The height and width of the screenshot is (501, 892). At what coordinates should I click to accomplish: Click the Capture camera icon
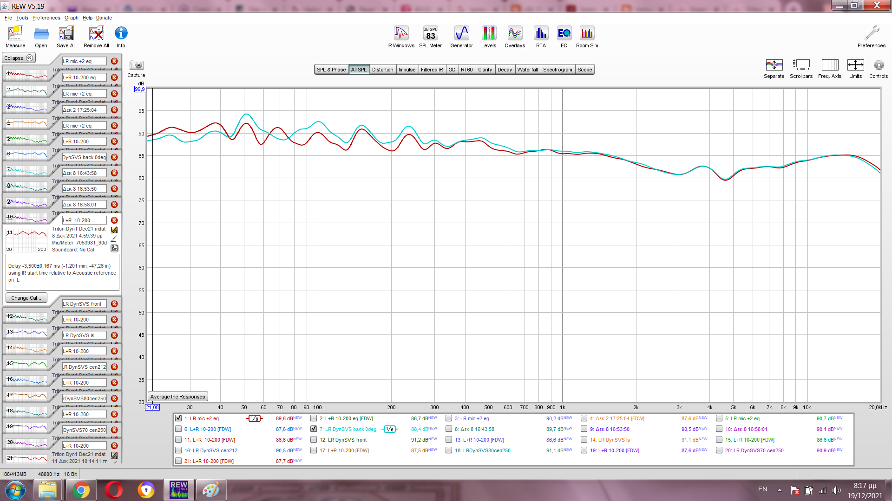pos(136,65)
